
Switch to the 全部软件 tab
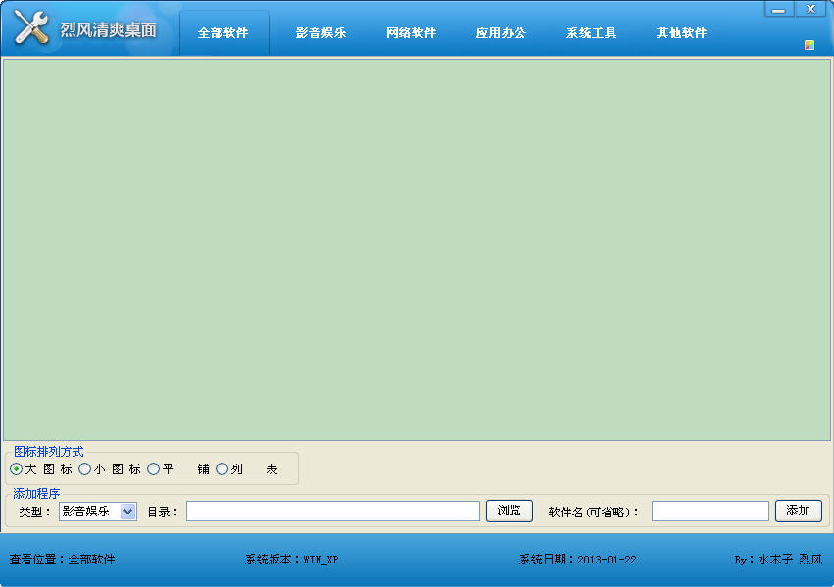point(222,33)
